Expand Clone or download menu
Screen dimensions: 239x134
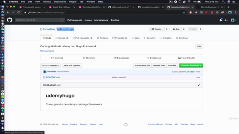(x=191, y=66)
